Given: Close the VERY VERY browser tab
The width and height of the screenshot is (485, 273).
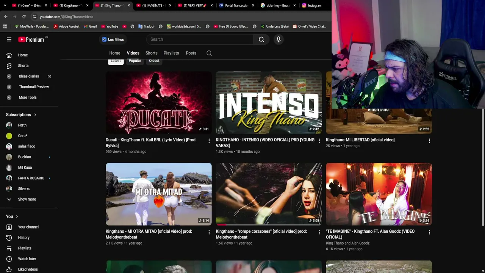Looking at the screenshot, I should click(211, 5).
